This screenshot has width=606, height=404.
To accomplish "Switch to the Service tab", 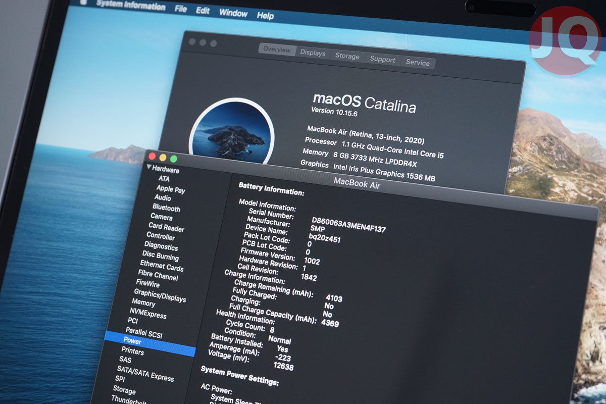I will [x=418, y=63].
